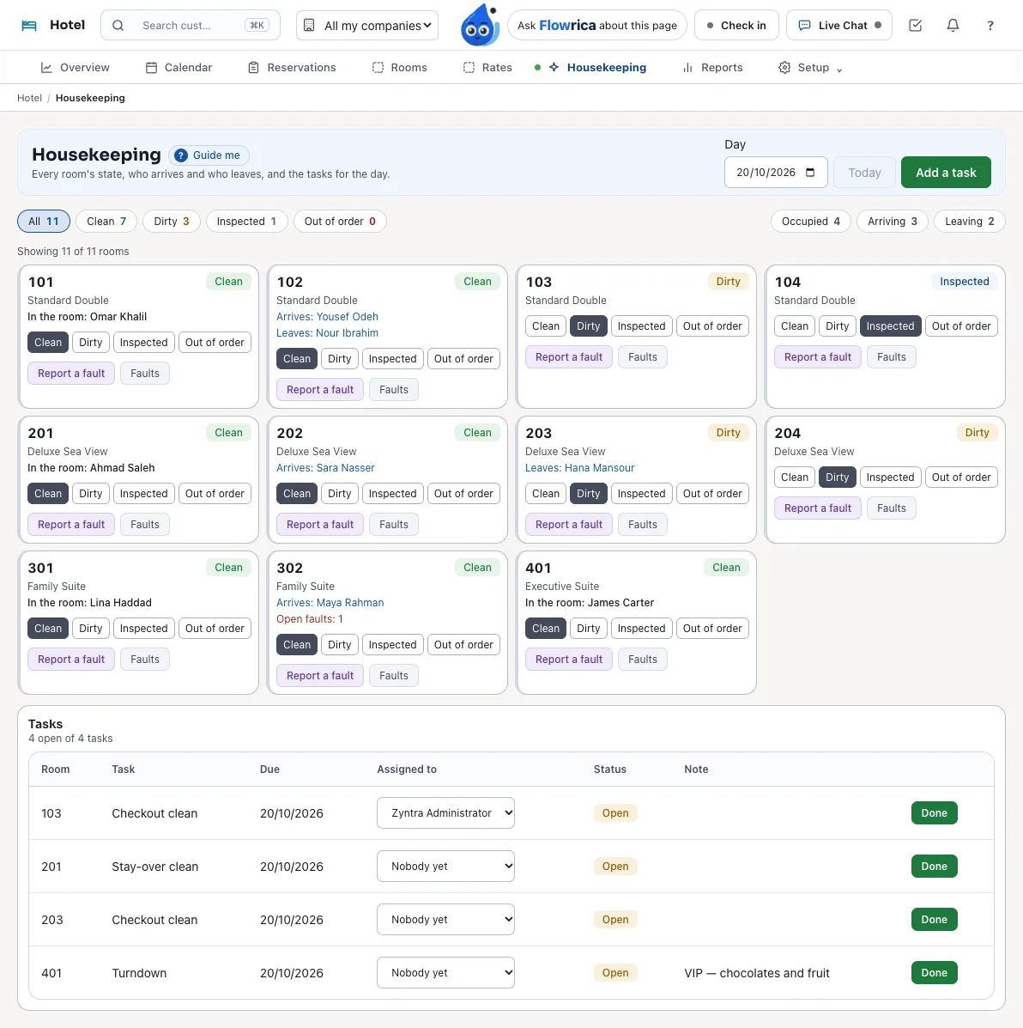This screenshot has width=1023, height=1028.
Task: Click the Live Chat speech bubble icon
Action: coord(804,26)
